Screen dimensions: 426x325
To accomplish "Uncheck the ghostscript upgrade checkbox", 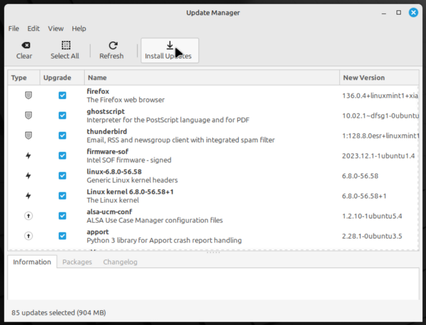I will (62, 115).
